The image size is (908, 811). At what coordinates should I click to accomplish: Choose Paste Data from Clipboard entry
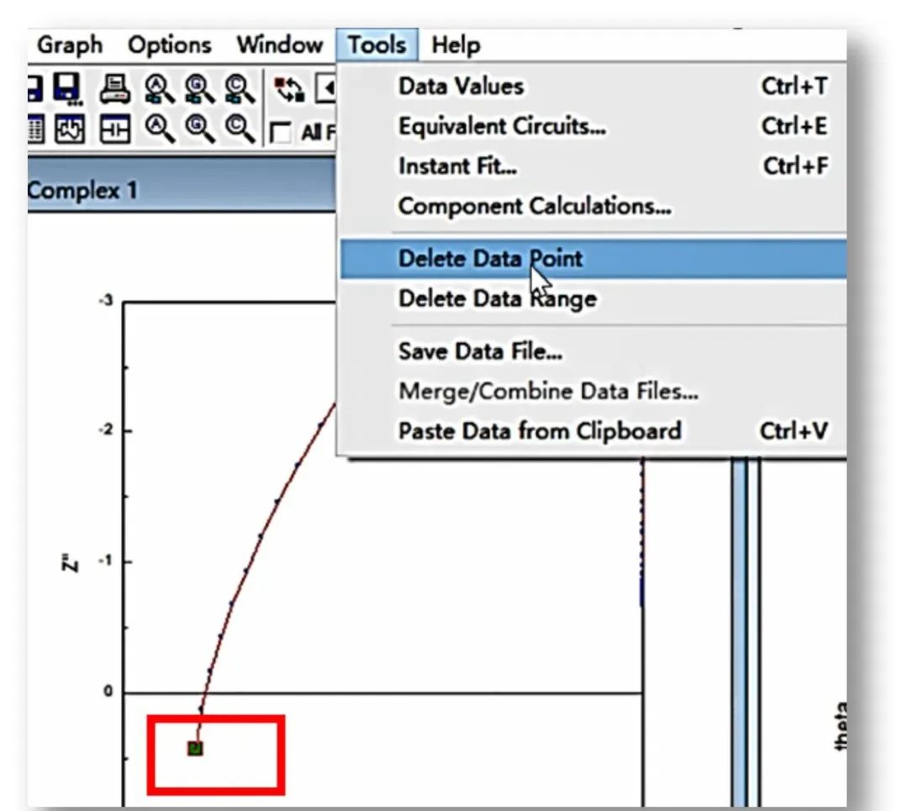593,431
